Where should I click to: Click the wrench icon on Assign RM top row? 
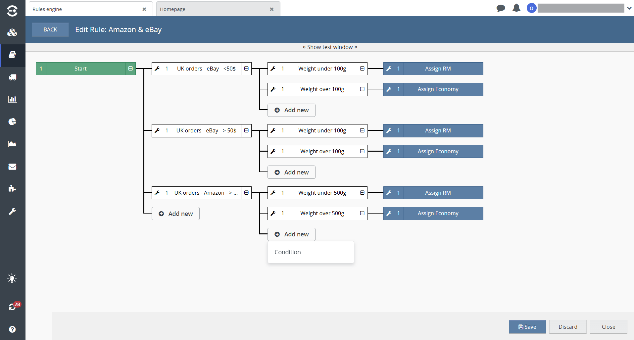pyautogui.click(x=389, y=69)
